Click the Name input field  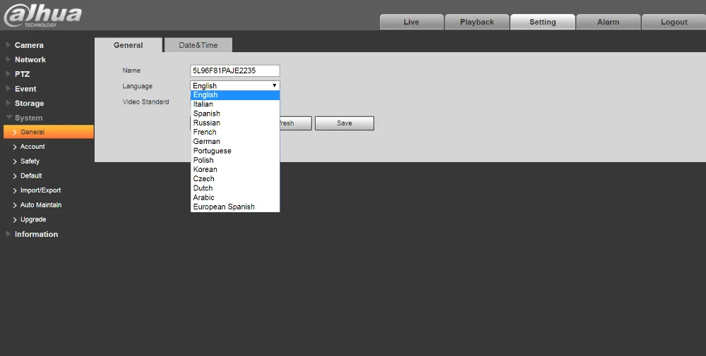(235, 70)
